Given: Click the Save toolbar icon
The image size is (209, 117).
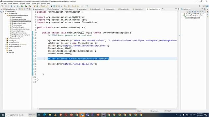Looking at the screenshot, I should click(x=6, y=6).
